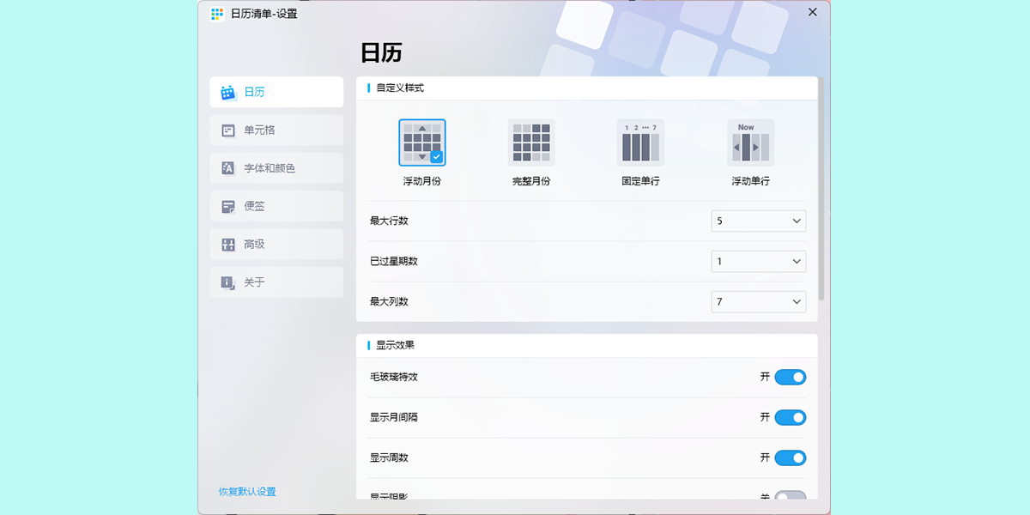1030x515 pixels.
Task: Click the 关于 info icon
Action: [x=228, y=282]
